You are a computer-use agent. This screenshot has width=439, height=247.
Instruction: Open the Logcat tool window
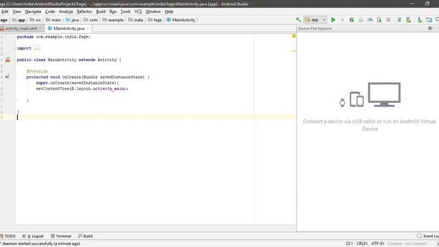pos(33,236)
